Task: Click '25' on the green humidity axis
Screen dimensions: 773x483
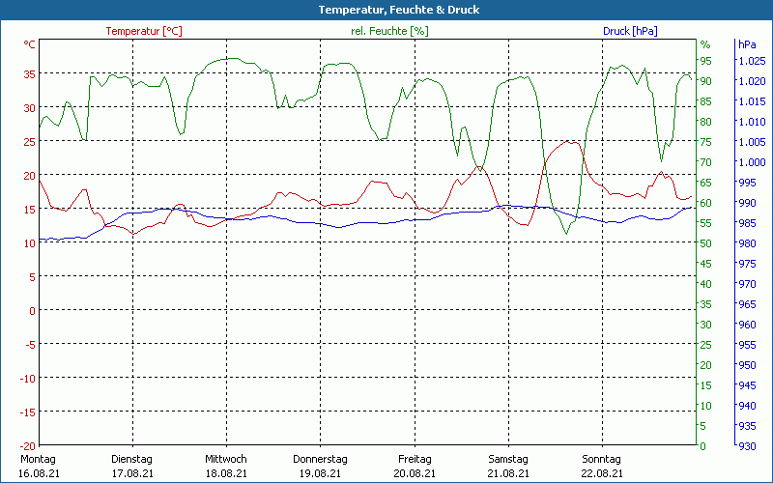Action: click(x=706, y=345)
